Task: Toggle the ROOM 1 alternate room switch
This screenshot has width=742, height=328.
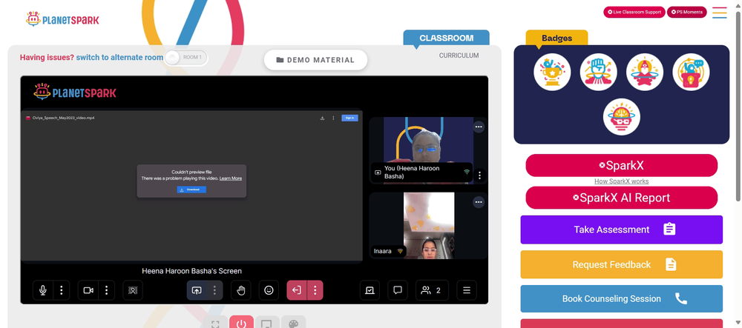Action: tap(186, 57)
